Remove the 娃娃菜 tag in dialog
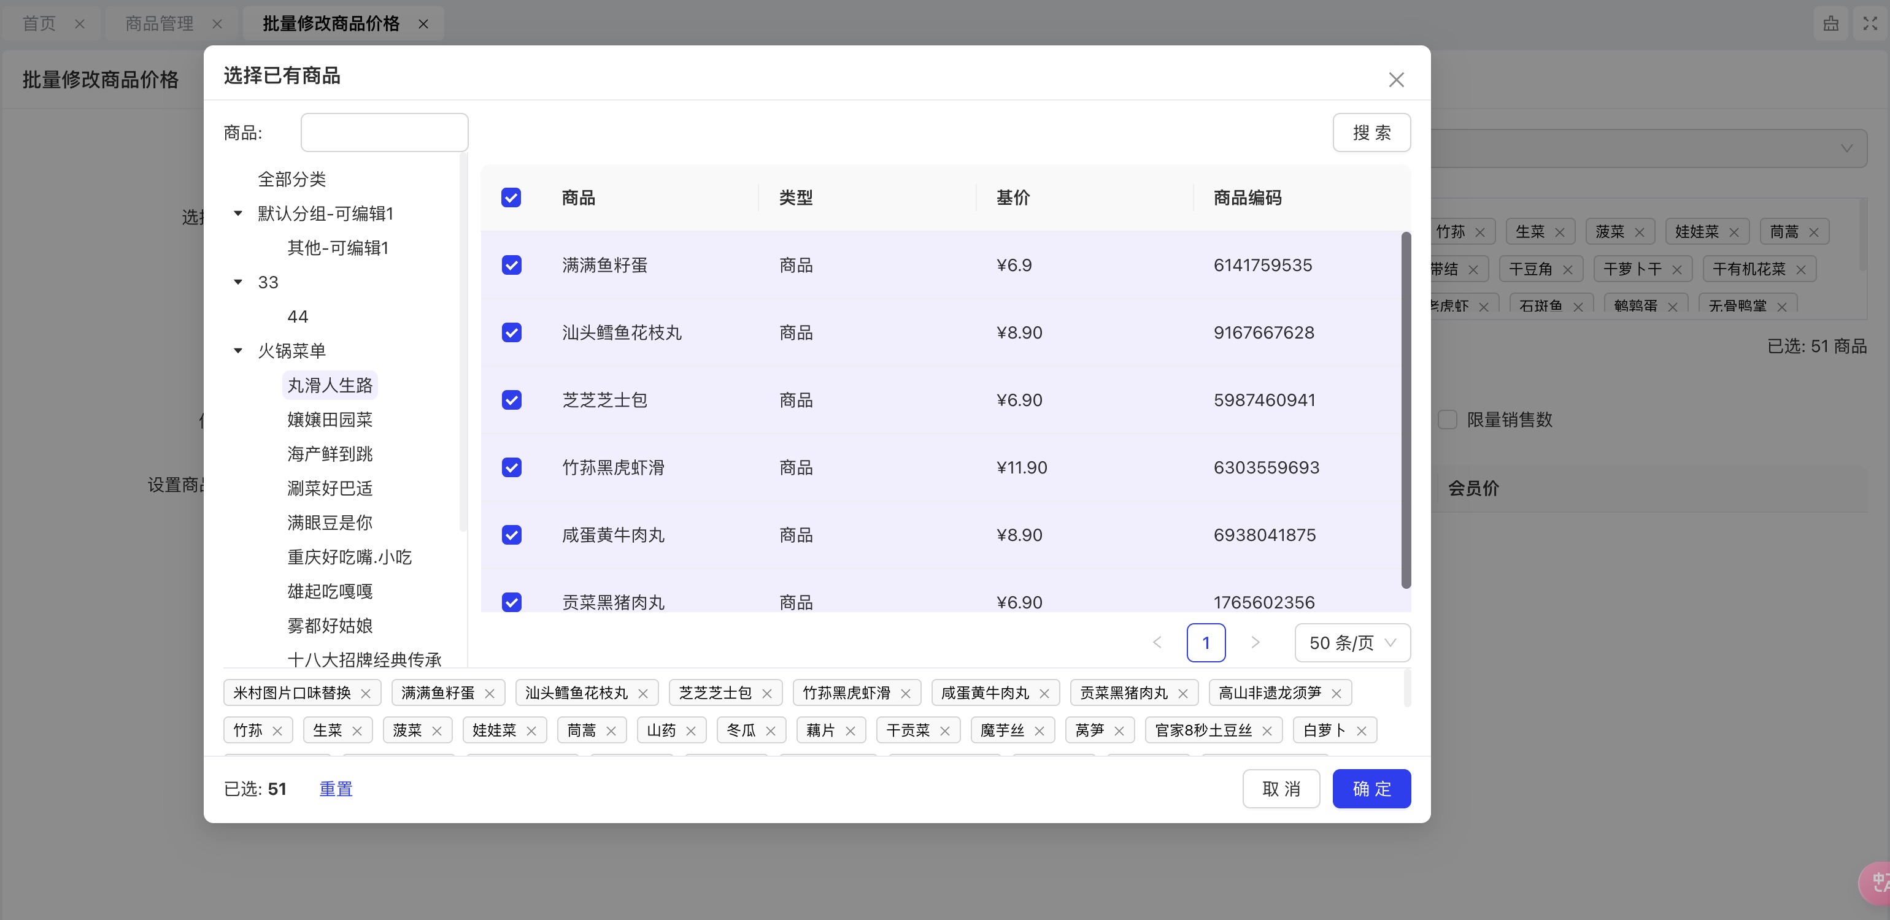Image resolution: width=1890 pixels, height=920 pixels. 531,731
